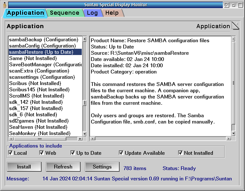The height and width of the screenshot is (191, 245).
Task: Click the app list scroll left arrow
Action: point(11,139)
